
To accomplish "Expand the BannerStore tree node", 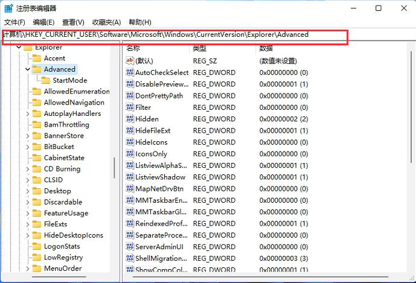I will click(x=28, y=136).
